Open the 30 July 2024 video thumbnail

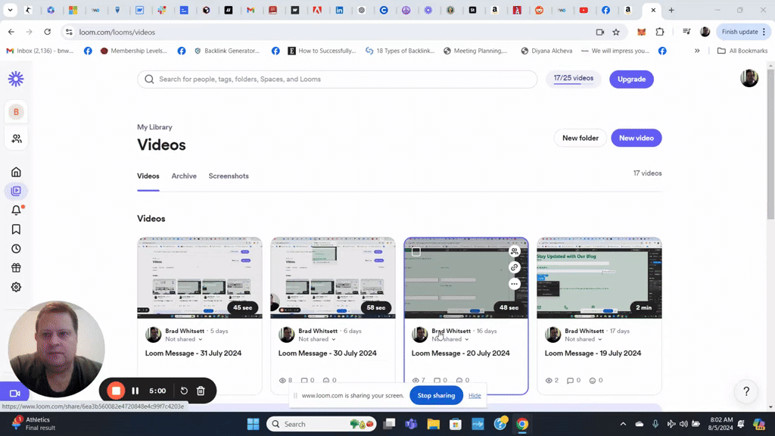click(333, 278)
